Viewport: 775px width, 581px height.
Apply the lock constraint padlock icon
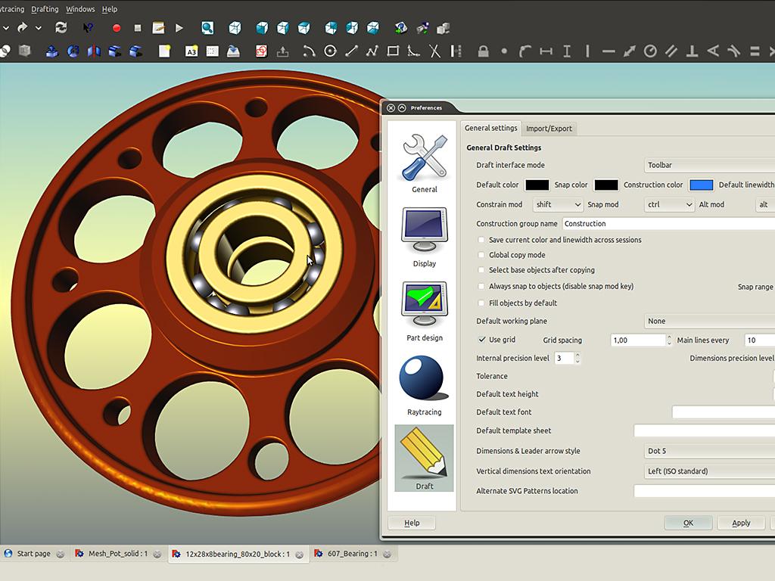[483, 51]
